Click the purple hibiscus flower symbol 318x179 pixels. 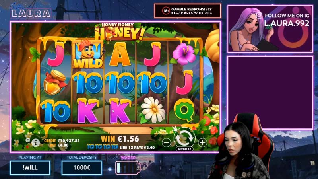(184, 54)
